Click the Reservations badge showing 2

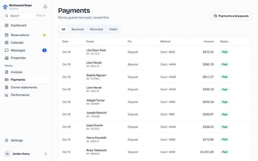(44, 35)
